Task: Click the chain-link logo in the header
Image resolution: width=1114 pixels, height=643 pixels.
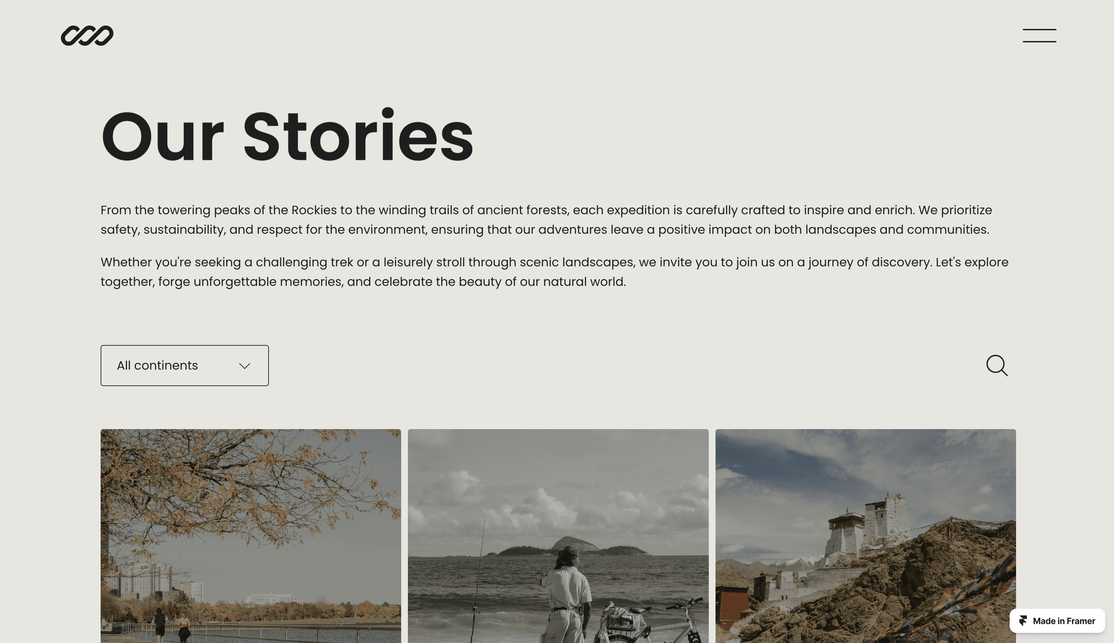Action: [x=87, y=35]
